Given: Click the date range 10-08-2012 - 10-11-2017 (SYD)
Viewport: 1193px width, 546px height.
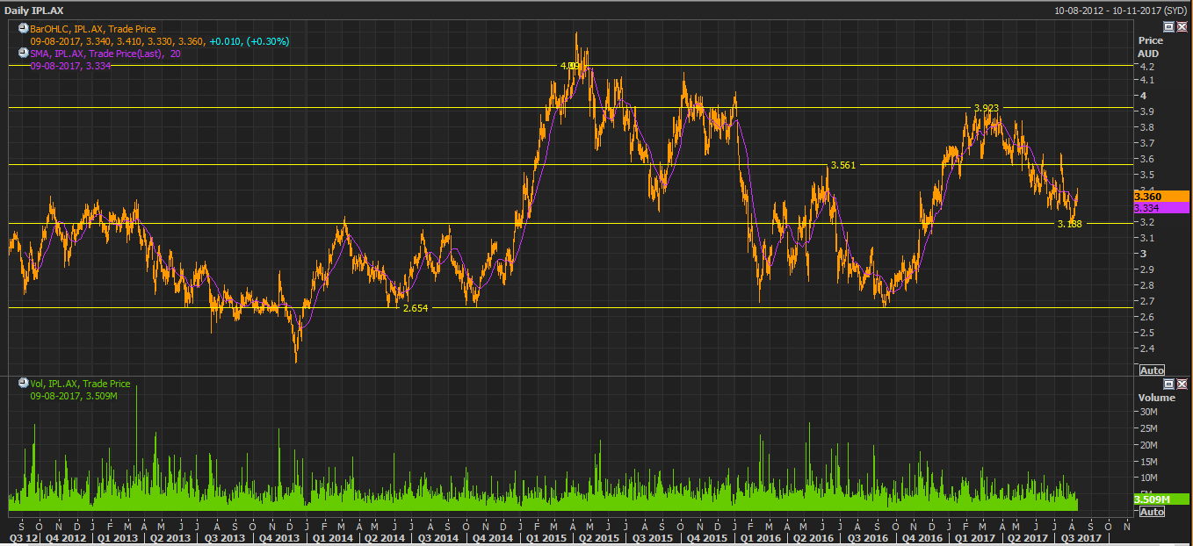Looking at the screenshot, I should pyautogui.click(x=1122, y=11).
